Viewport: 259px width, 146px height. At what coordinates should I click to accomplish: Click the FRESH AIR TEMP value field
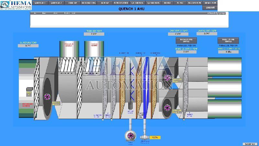[94, 34]
